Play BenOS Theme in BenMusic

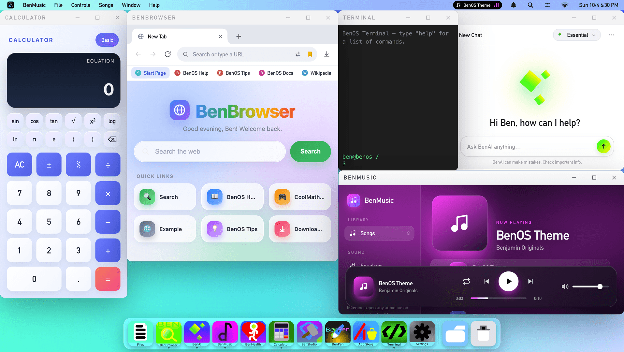click(508, 281)
